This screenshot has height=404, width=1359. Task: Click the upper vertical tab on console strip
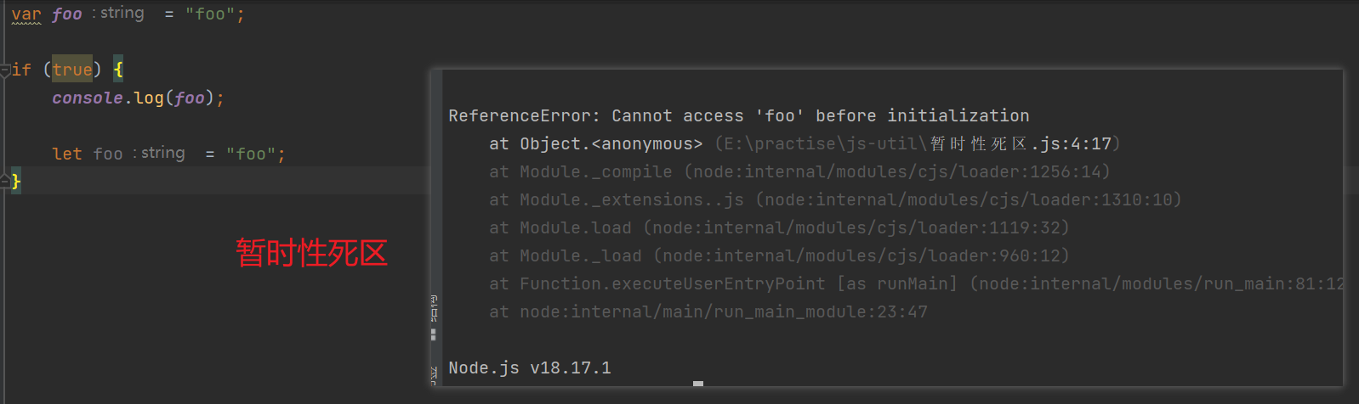coord(434,307)
